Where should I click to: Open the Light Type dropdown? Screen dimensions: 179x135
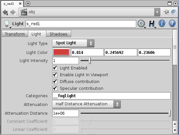click(x=73, y=43)
